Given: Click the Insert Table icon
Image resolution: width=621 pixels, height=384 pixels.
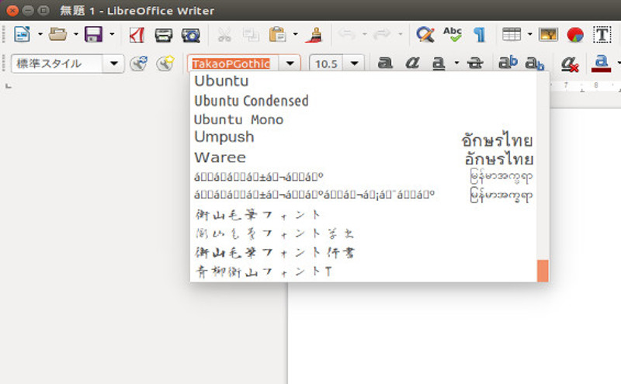Looking at the screenshot, I should pos(512,34).
